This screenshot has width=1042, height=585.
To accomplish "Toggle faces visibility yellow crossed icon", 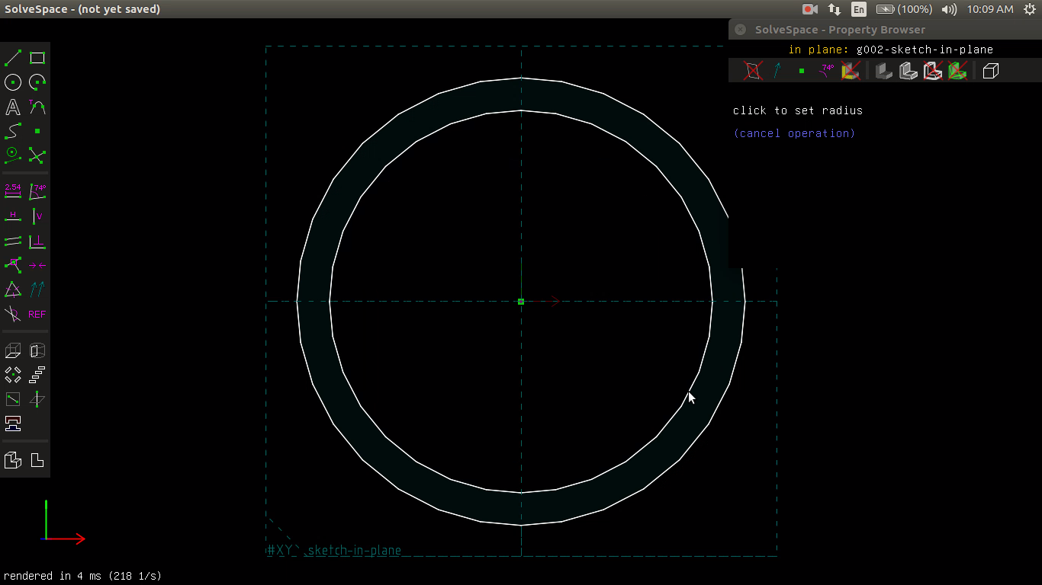I will point(851,71).
